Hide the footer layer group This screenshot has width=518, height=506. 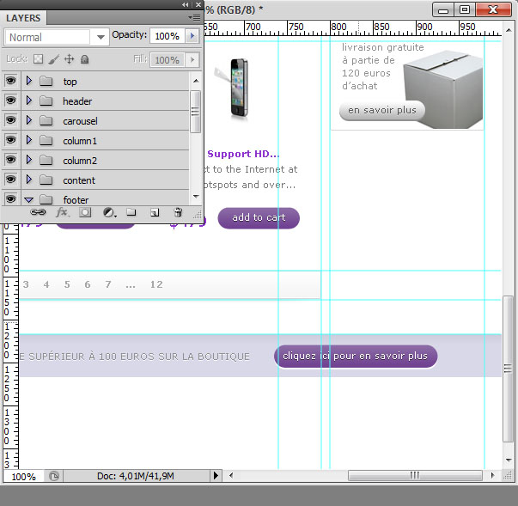click(10, 199)
